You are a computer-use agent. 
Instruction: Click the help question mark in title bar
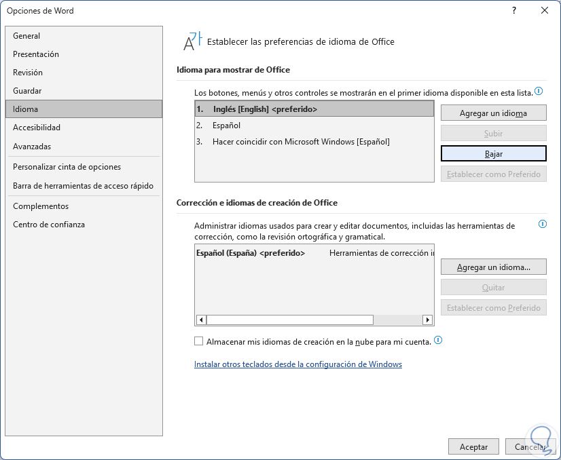coord(514,10)
